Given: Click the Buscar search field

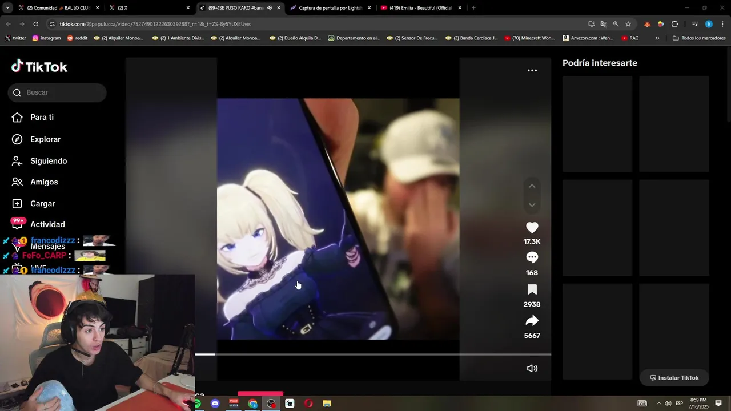Looking at the screenshot, I should 57,92.
